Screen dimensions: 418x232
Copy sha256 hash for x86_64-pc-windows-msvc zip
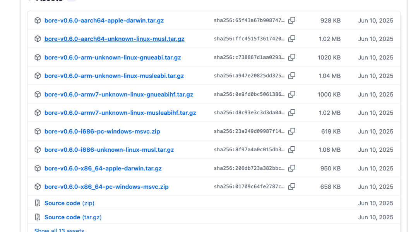click(292, 186)
